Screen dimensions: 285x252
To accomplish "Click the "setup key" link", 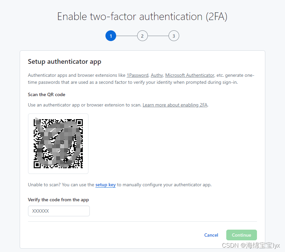I will tap(105, 185).
